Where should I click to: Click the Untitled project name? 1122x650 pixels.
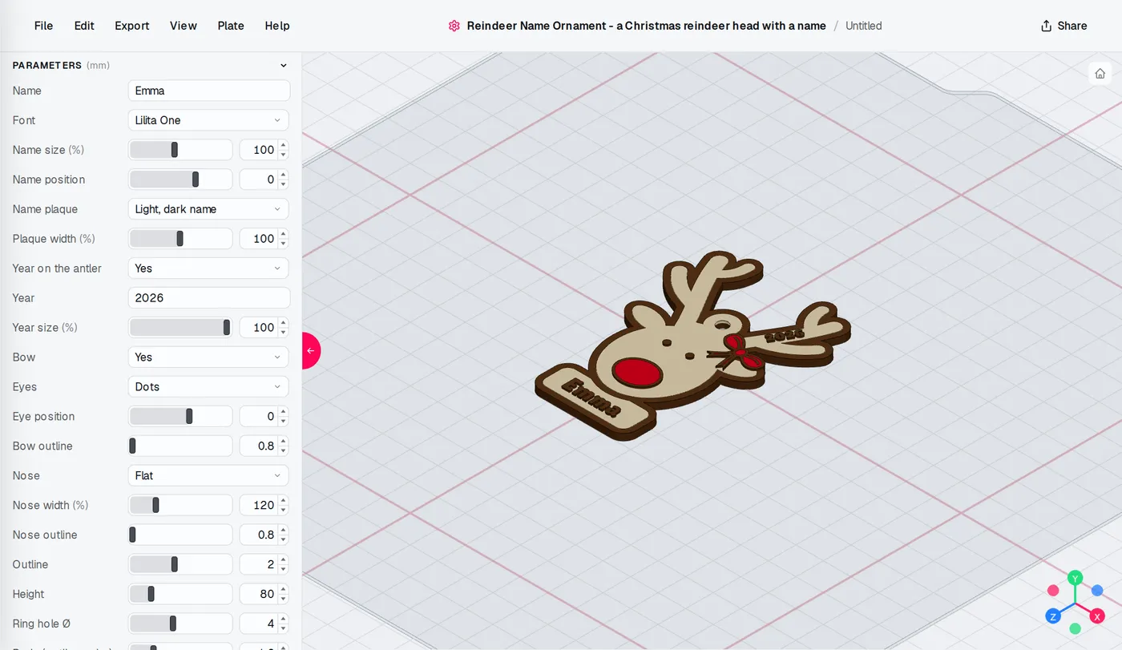tap(864, 26)
